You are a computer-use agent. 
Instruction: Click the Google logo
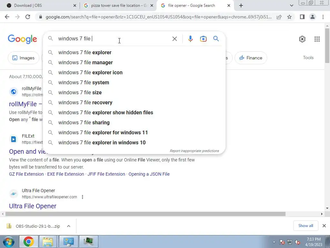click(22, 39)
